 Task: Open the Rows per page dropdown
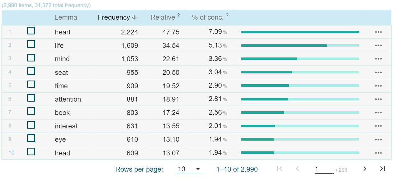(x=189, y=169)
